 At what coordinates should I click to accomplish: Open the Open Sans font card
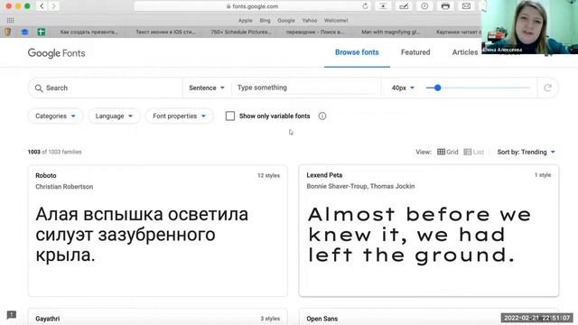(x=429, y=317)
